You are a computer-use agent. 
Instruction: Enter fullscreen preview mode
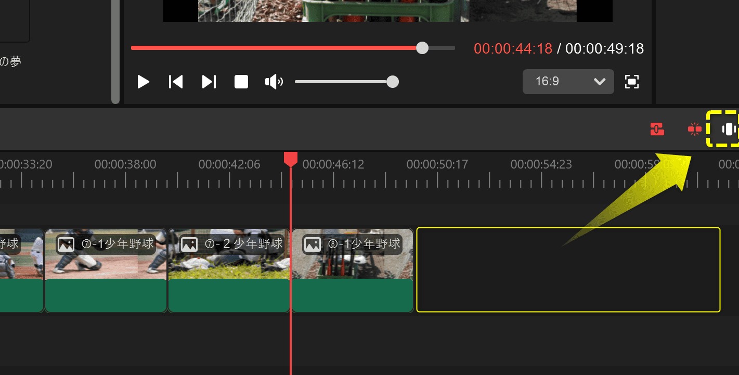(x=632, y=82)
